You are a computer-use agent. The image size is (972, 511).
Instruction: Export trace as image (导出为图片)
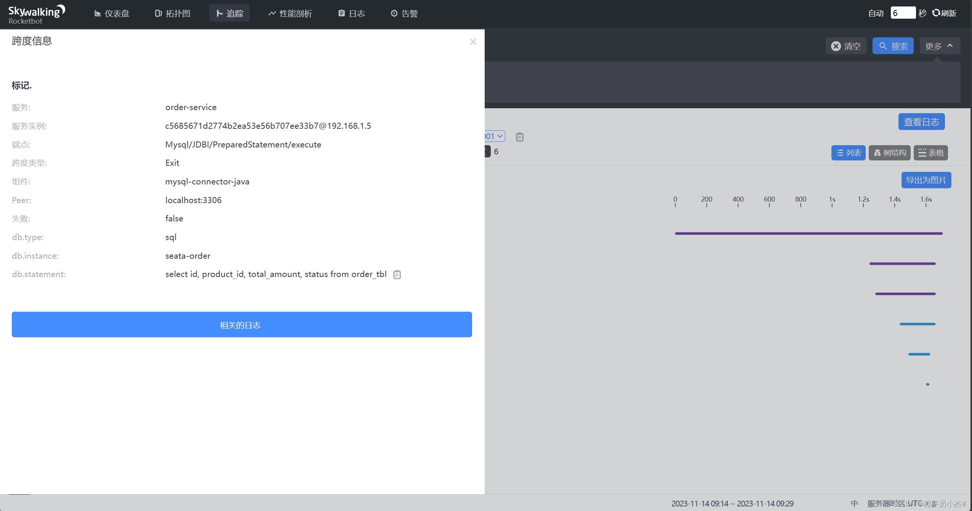[x=926, y=180]
